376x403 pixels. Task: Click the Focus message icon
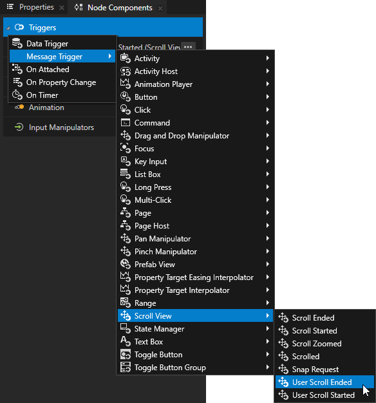tap(126, 148)
